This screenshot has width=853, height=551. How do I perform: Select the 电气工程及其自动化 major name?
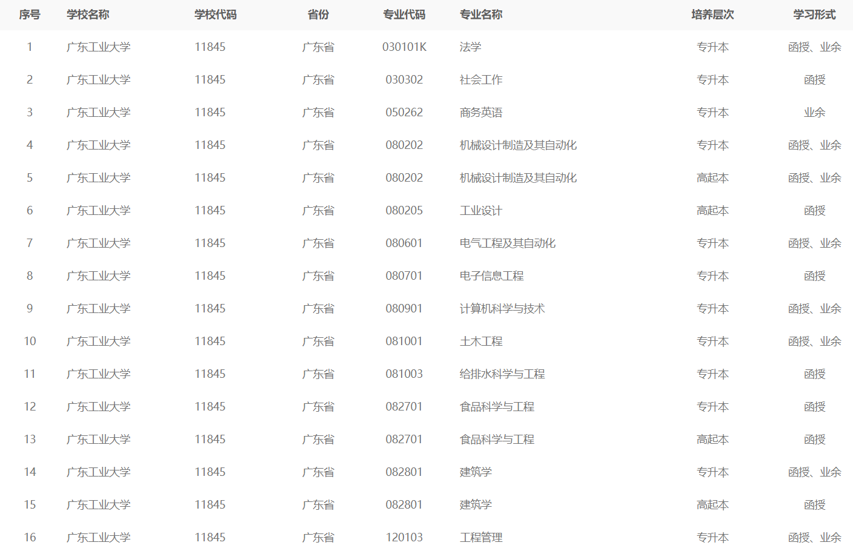(508, 243)
